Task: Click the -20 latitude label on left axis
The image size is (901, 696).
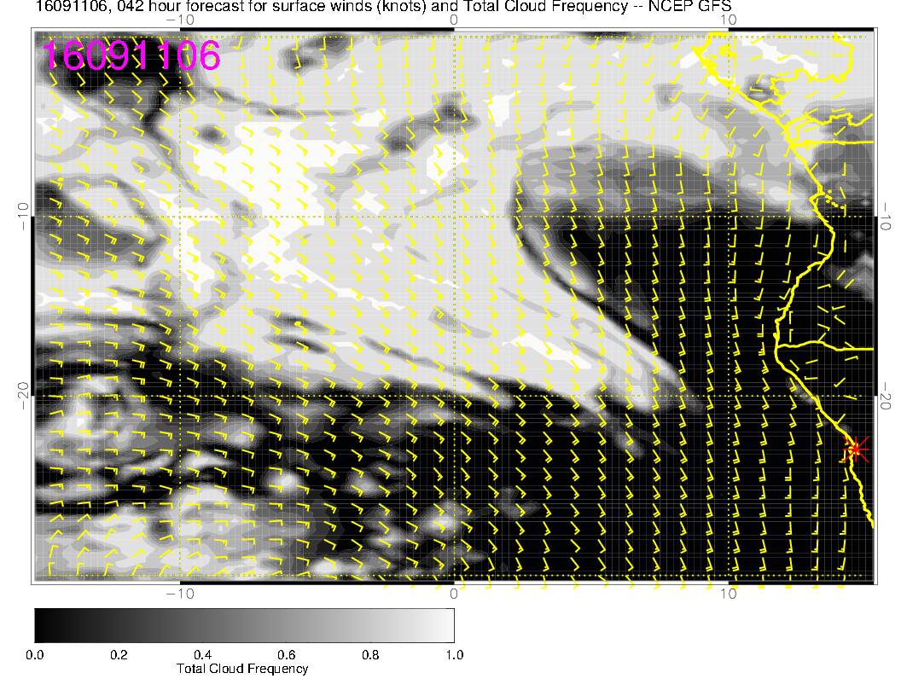Action: point(20,395)
